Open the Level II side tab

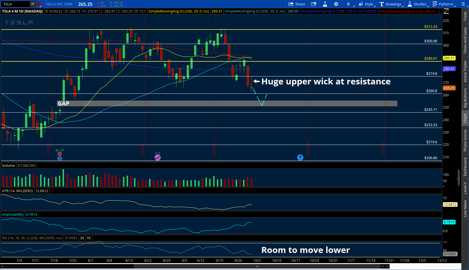click(465, 188)
